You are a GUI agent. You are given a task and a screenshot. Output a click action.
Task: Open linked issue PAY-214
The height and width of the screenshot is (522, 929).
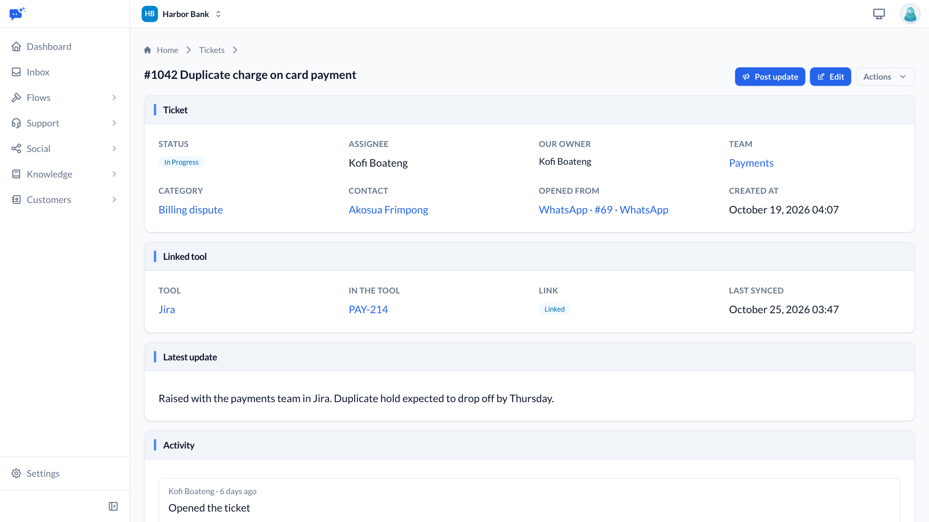pyautogui.click(x=368, y=309)
